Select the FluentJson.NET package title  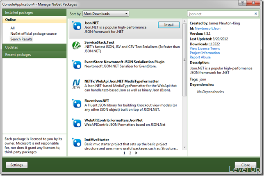tap(97, 101)
